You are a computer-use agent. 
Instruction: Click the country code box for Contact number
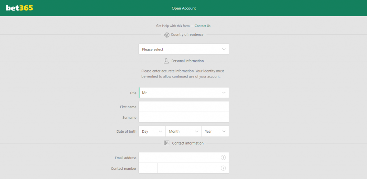click(148, 168)
